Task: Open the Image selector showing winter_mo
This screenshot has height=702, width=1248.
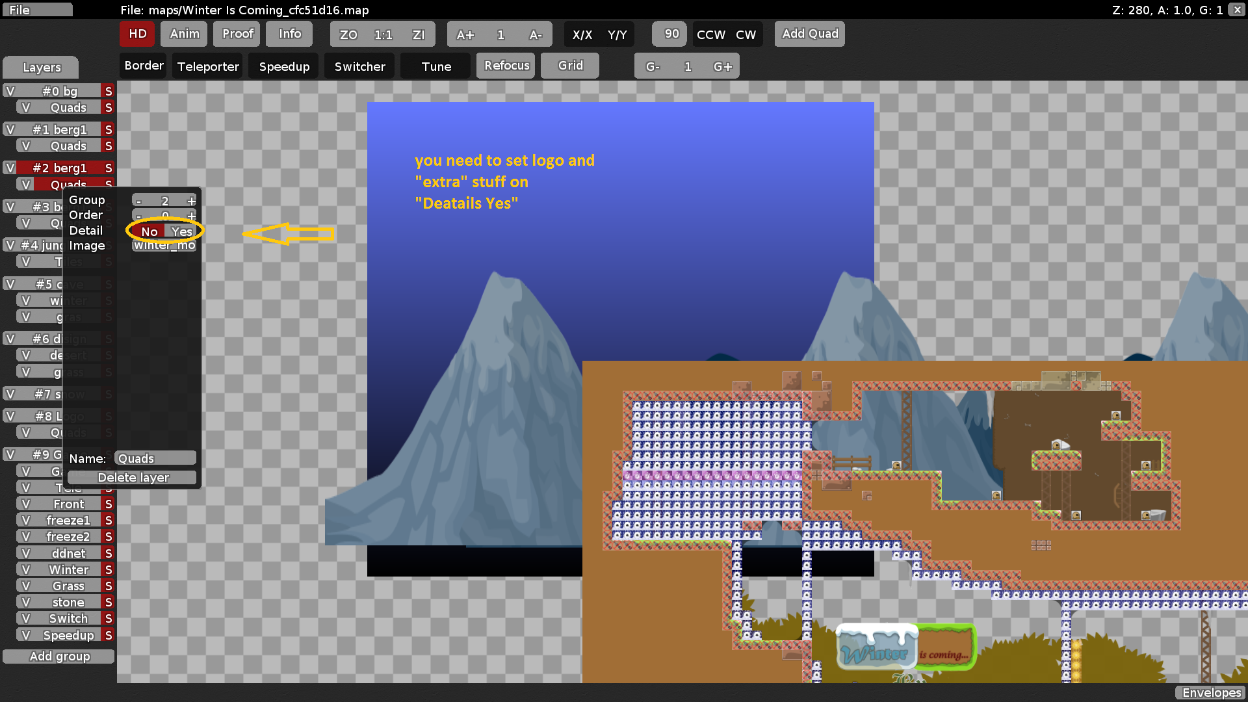Action: click(x=163, y=245)
